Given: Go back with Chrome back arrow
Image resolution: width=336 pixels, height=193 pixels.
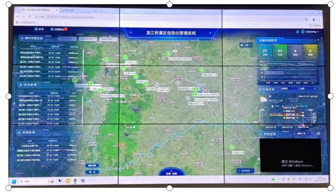Looking at the screenshot, I should 18,16.
